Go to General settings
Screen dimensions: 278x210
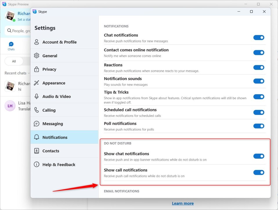point(64,56)
